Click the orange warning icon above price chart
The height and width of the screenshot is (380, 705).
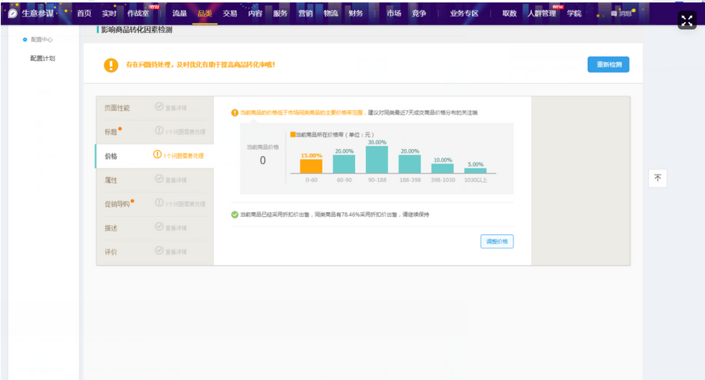pyautogui.click(x=234, y=113)
